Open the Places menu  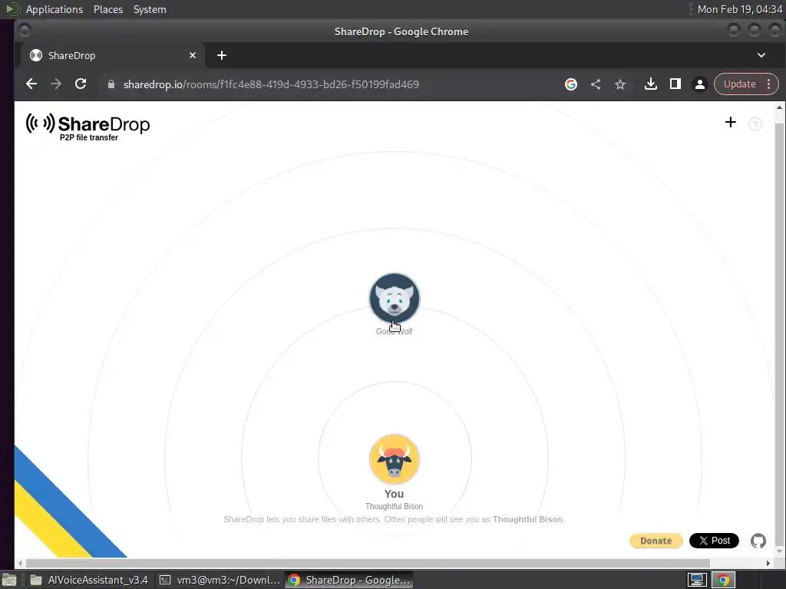tap(107, 9)
